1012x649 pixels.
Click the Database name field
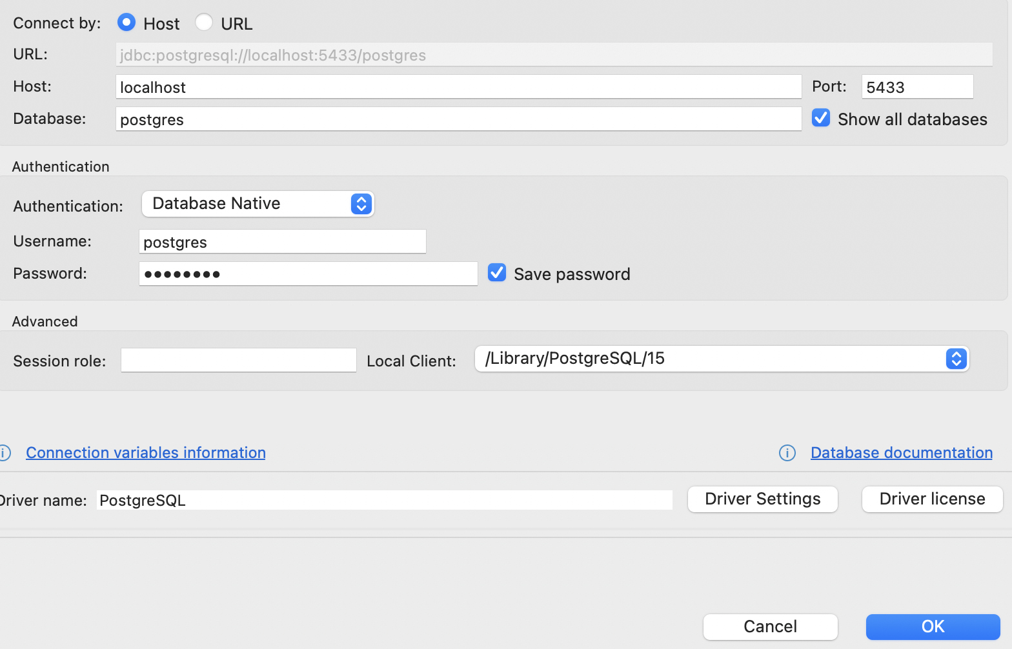(x=458, y=119)
